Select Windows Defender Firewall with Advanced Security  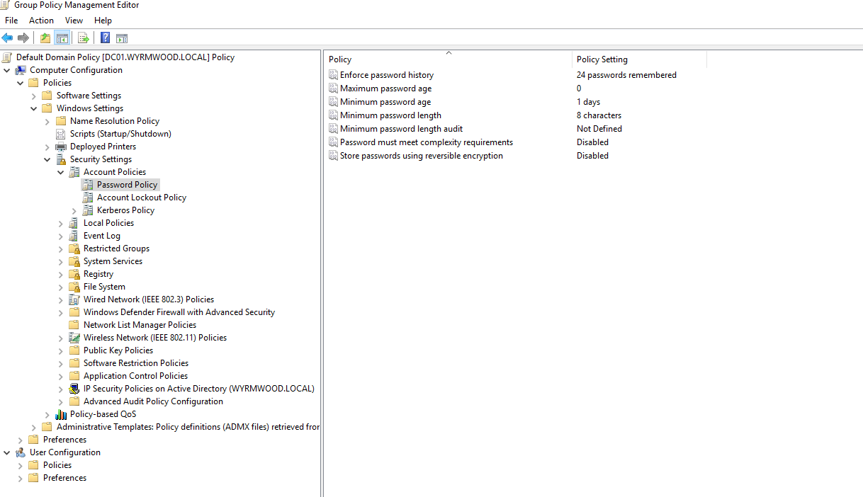pos(179,312)
